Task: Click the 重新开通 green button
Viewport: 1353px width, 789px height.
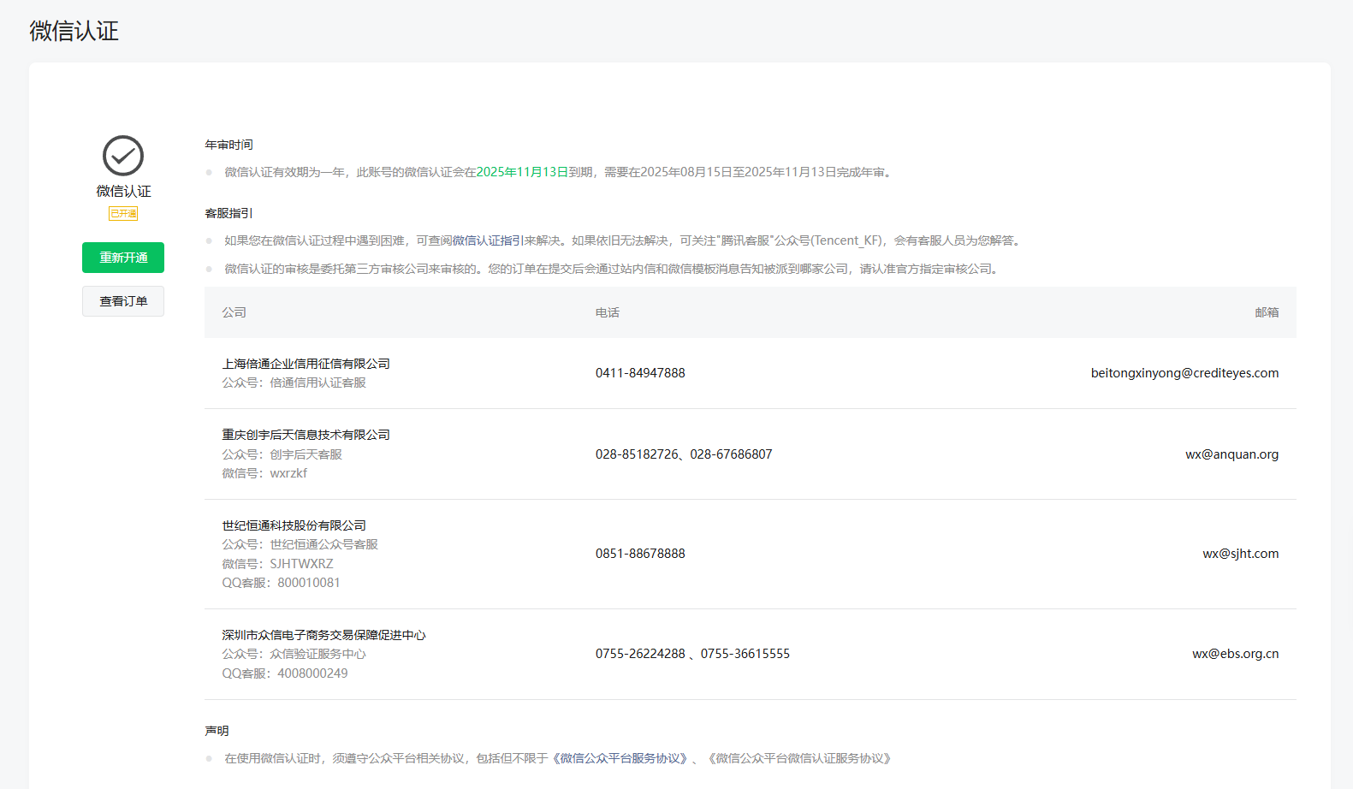Action: point(123,258)
